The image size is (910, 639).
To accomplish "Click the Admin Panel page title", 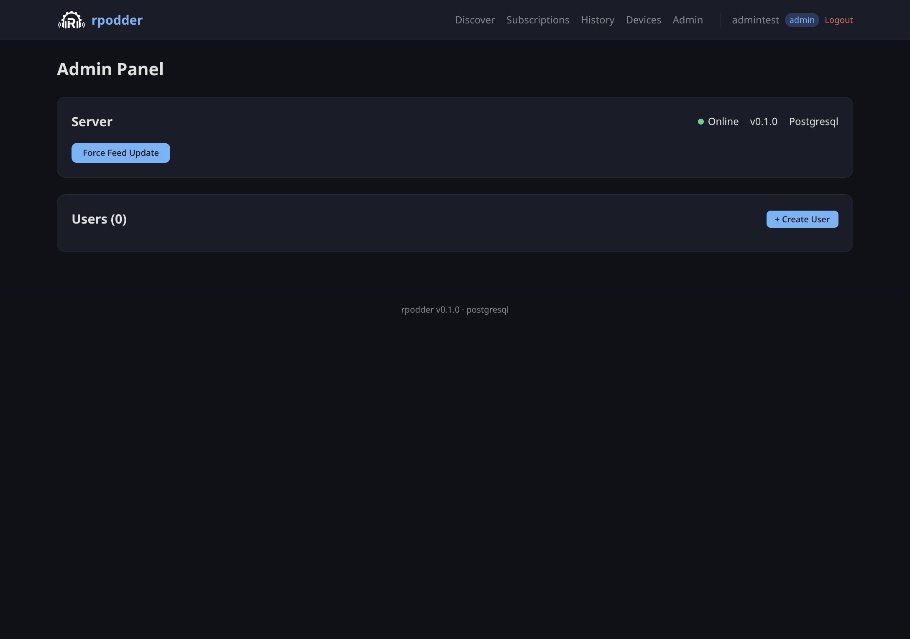I will coord(110,69).
